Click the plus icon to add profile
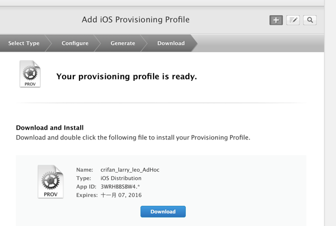Viewport: 336px width, 226px height. [276, 20]
